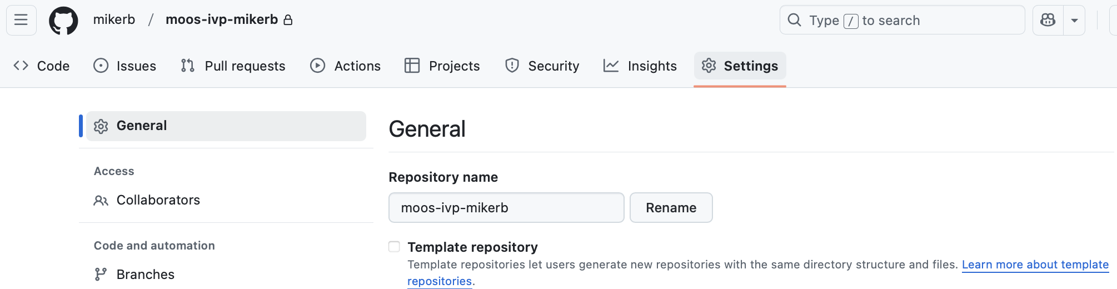Open GitHub Copilot icon

[x=1048, y=20]
